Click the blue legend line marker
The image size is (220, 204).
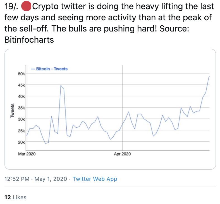click(33, 69)
